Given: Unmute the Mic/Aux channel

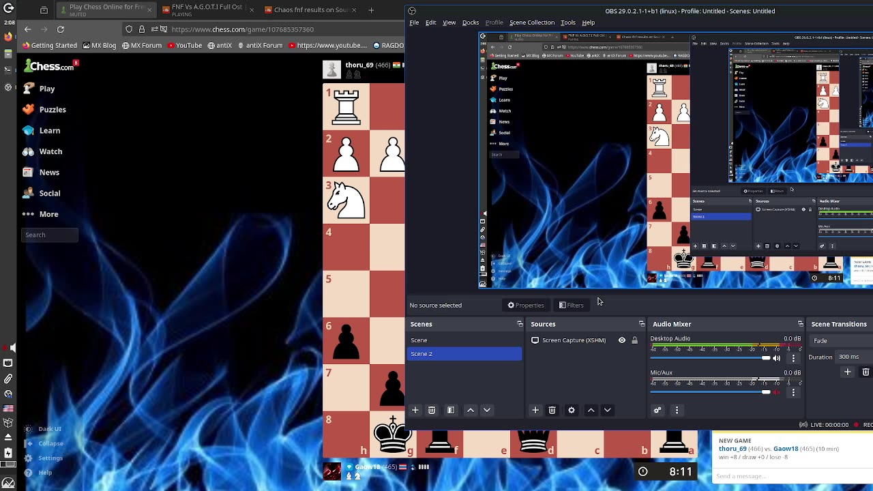Looking at the screenshot, I should 776,392.
